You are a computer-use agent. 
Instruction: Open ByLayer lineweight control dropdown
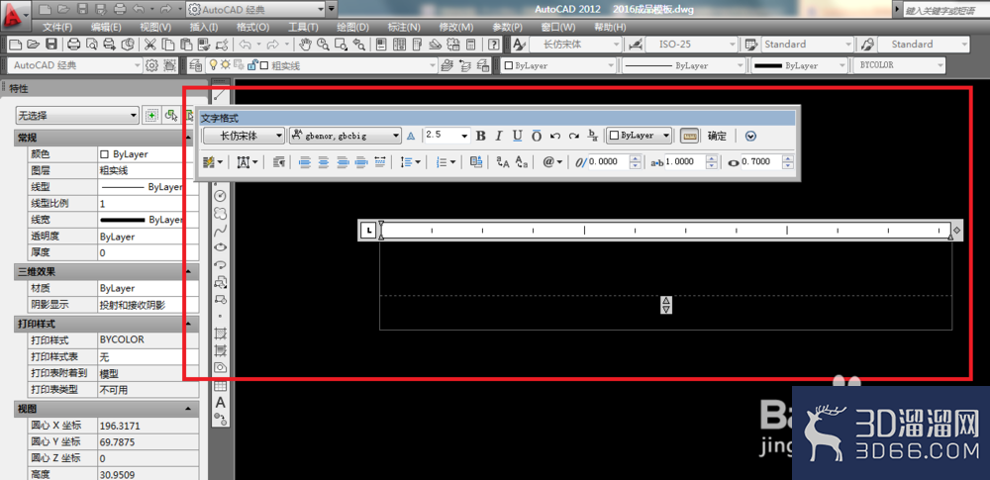[x=799, y=65]
